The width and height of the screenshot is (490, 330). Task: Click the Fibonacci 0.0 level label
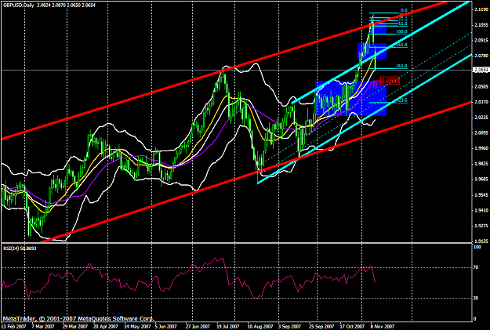(x=404, y=11)
